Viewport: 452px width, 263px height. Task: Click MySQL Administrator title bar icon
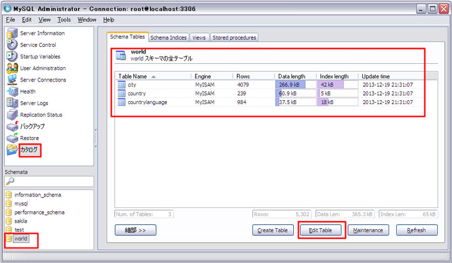pos(8,9)
